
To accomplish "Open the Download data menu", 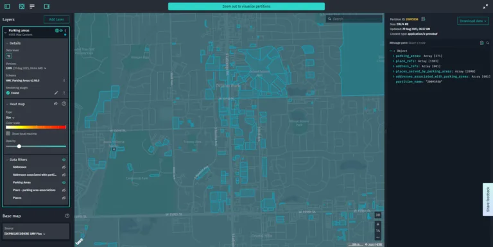I will click(x=473, y=21).
